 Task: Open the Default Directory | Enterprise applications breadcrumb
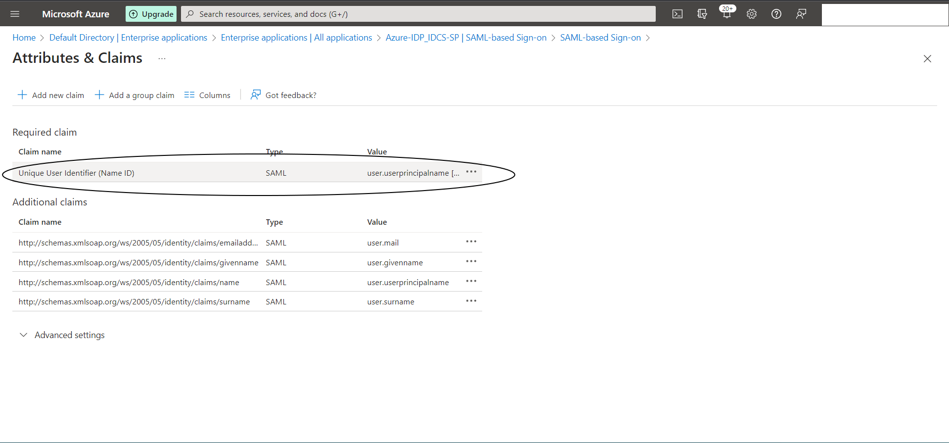128,38
